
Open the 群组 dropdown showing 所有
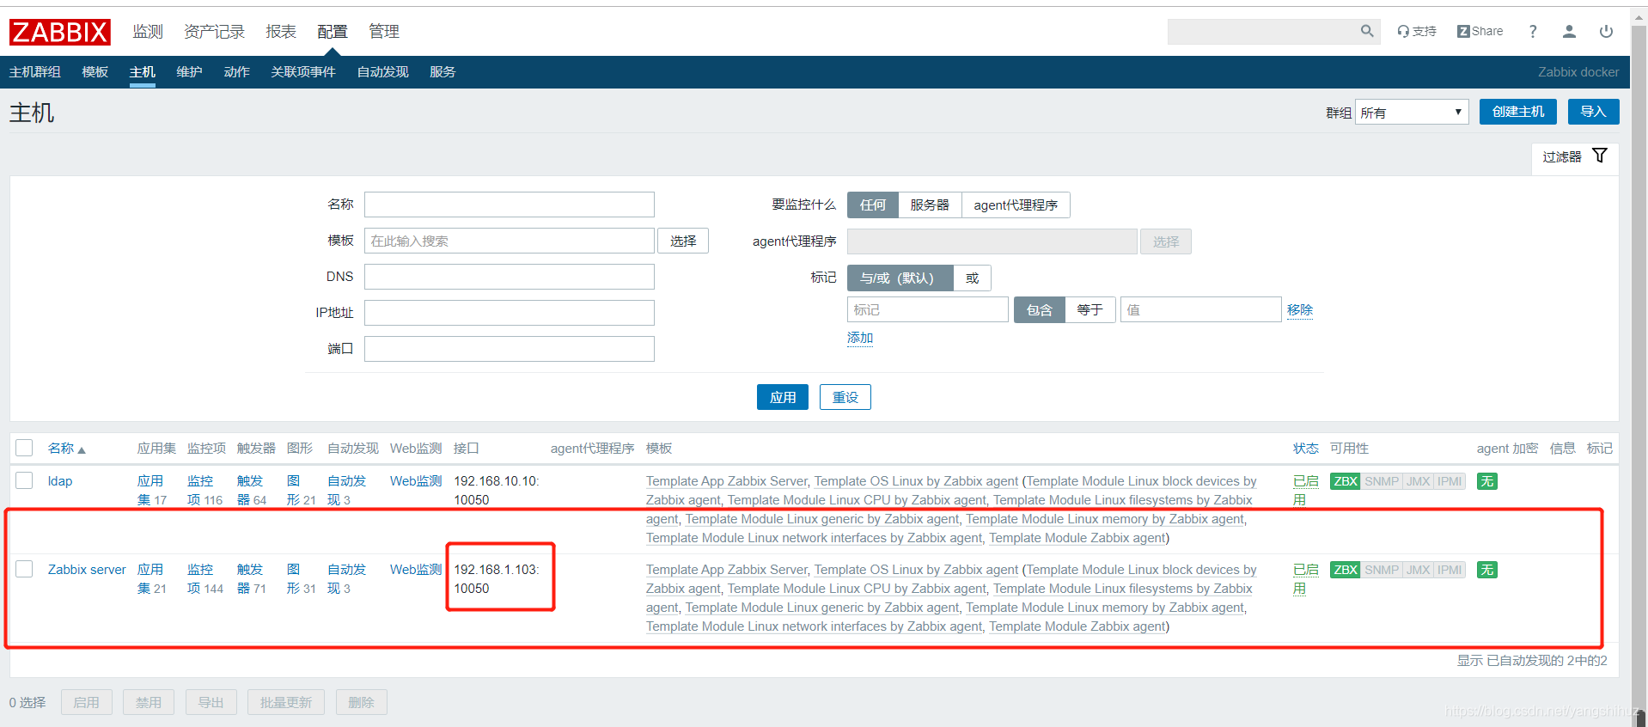pyautogui.click(x=1412, y=112)
